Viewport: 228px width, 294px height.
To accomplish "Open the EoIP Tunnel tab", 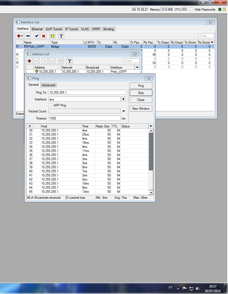I will point(54,29).
